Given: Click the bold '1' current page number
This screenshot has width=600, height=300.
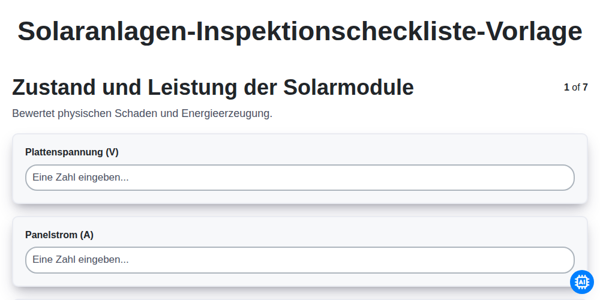Looking at the screenshot, I should pos(567,87).
